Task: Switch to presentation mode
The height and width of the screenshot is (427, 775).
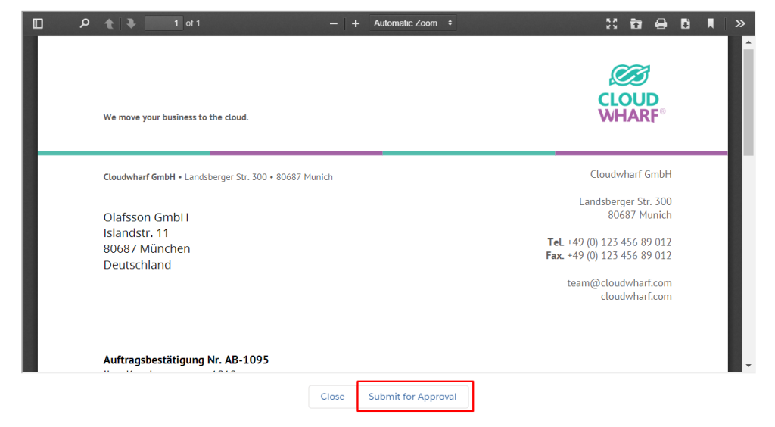Action: click(612, 23)
